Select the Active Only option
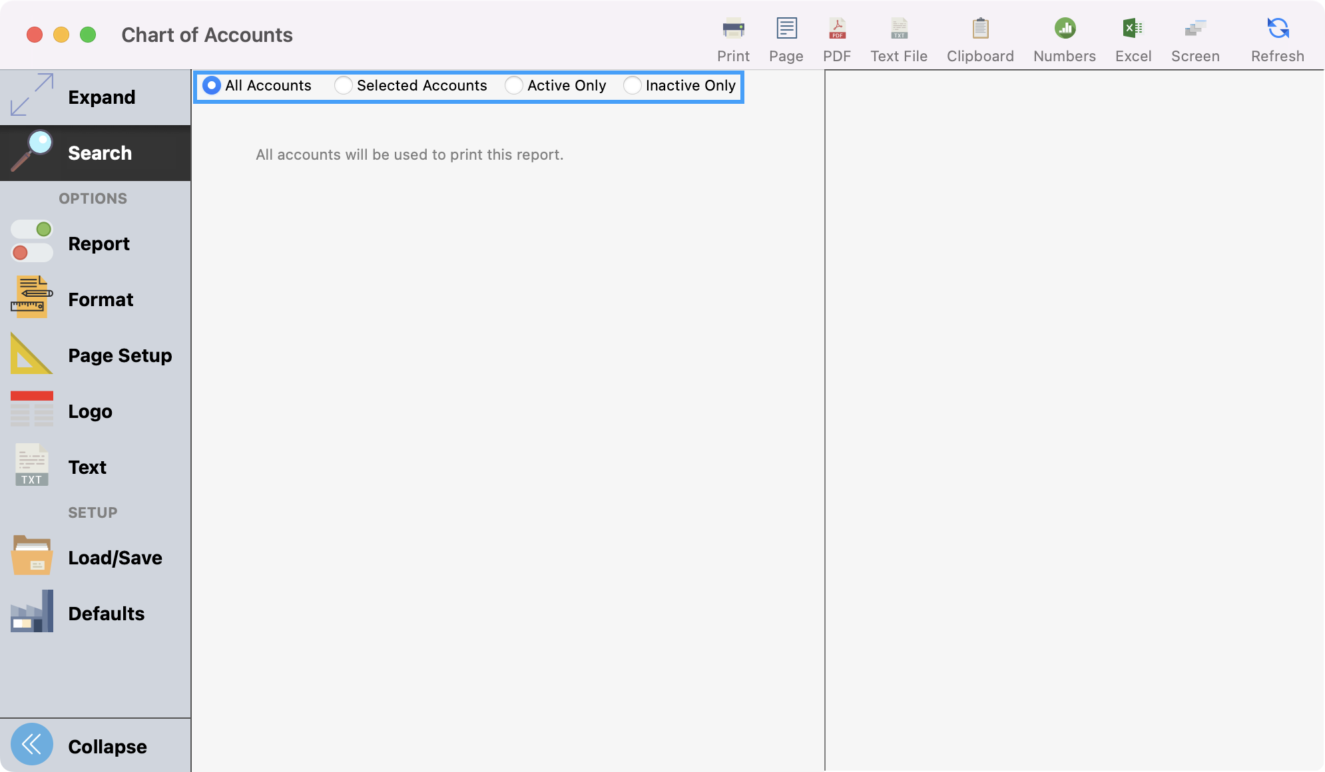Viewport: 1325px width, 772px height. (514, 85)
